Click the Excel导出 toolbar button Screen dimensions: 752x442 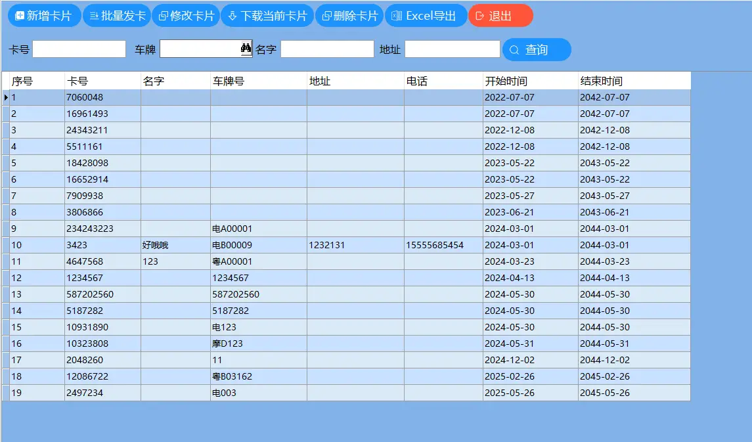click(x=426, y=15)
